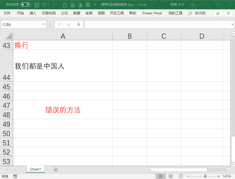Select column B header
The width and height of the screenshot is (235, 179).
tap(130, 36)
